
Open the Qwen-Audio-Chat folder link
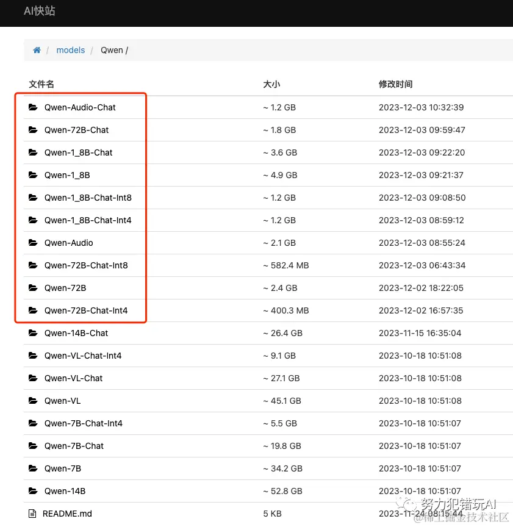point(80,107)
